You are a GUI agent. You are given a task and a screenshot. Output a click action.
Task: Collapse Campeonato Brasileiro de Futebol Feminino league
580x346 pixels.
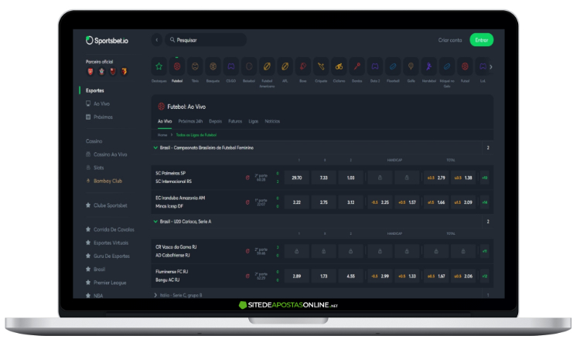(155, 148)
